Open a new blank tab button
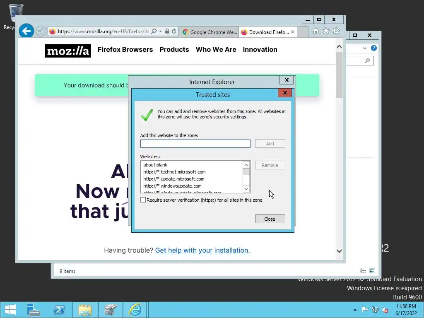 coord(303,32)
